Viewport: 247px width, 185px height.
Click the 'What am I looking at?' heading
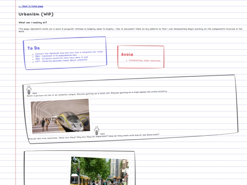point(32,22)
